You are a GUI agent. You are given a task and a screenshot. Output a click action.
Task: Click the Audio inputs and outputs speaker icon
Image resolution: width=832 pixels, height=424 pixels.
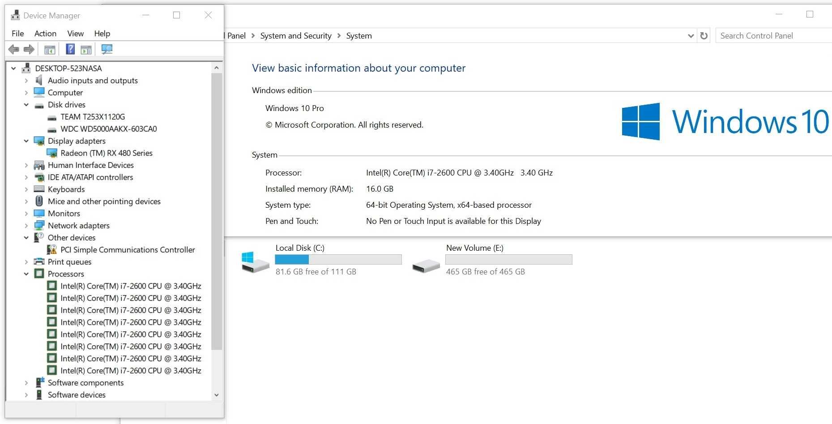tap(39, 80)
